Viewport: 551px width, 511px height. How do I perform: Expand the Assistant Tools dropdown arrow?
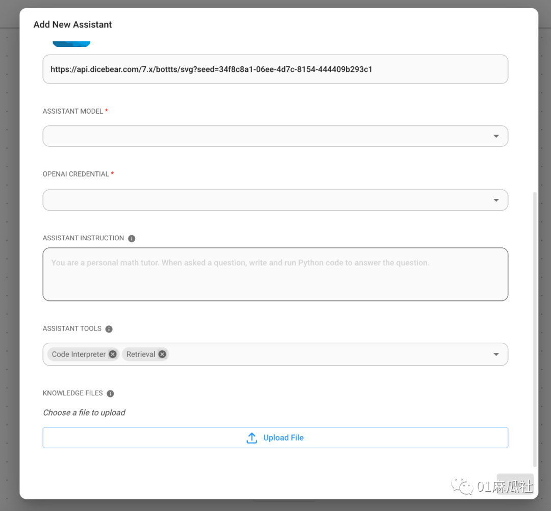(x=496, y=354)
